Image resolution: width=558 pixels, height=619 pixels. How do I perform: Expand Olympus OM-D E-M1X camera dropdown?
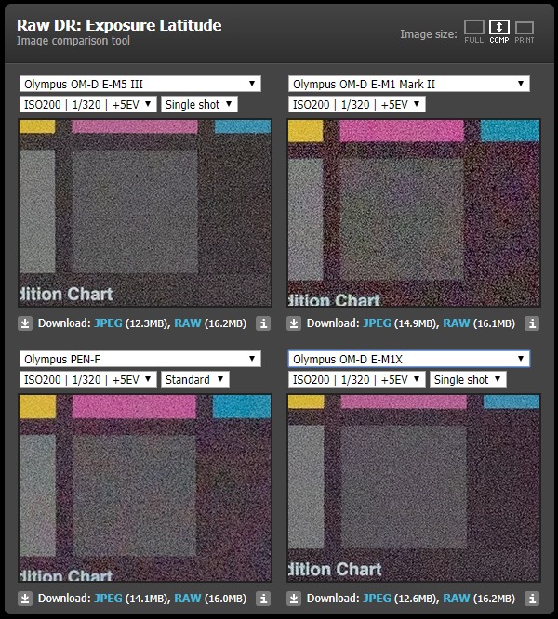pyautogui.click(x=408, y=359)
